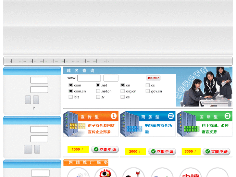
Task: Click 立即申请 next to the 1000 price
Action: 105,149
